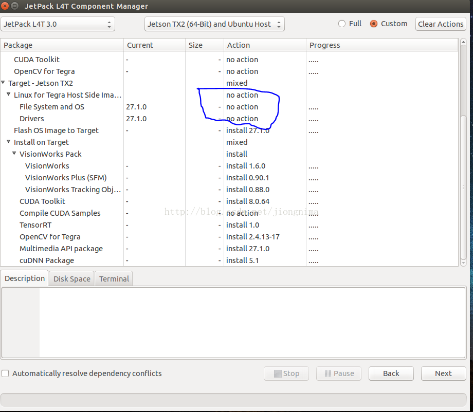This screenshot has height=412, width=473.
Task: Collapse the Install on Target node
Action: click(x=9, y=142)
